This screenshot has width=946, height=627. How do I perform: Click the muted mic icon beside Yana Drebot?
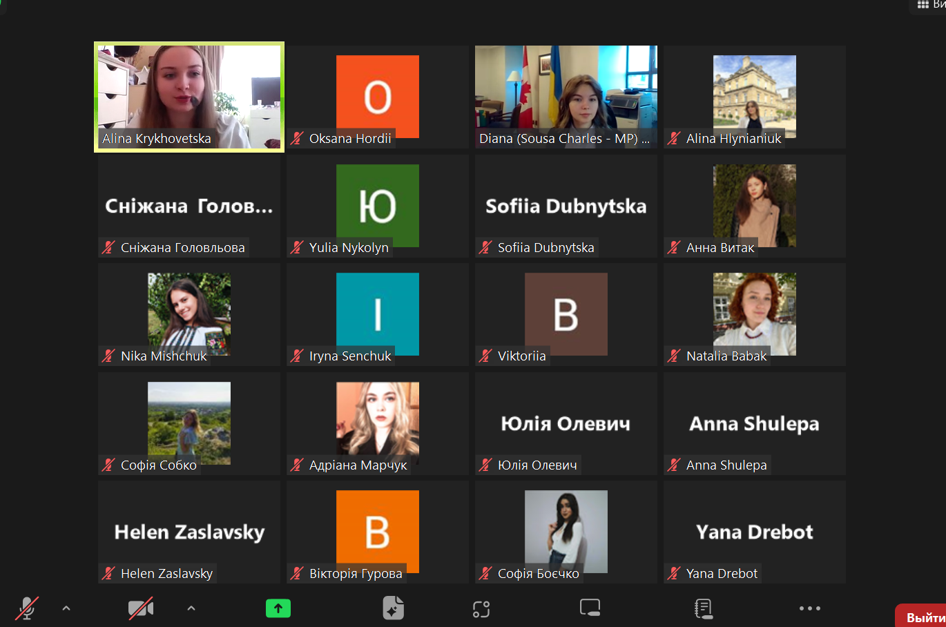[x=674, y=574]
